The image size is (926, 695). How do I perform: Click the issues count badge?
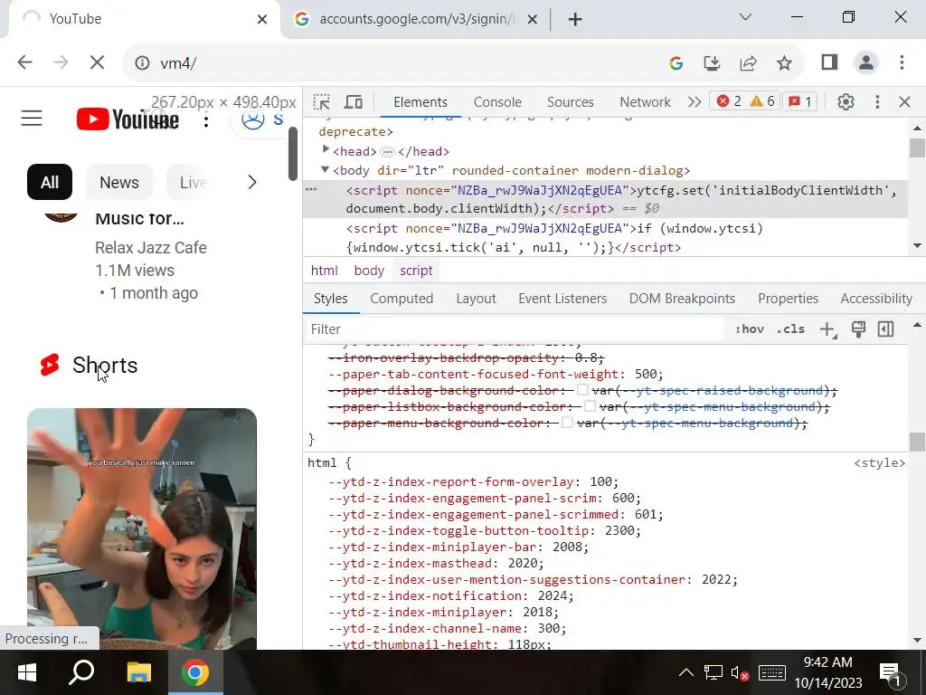(x=800, y=101)
